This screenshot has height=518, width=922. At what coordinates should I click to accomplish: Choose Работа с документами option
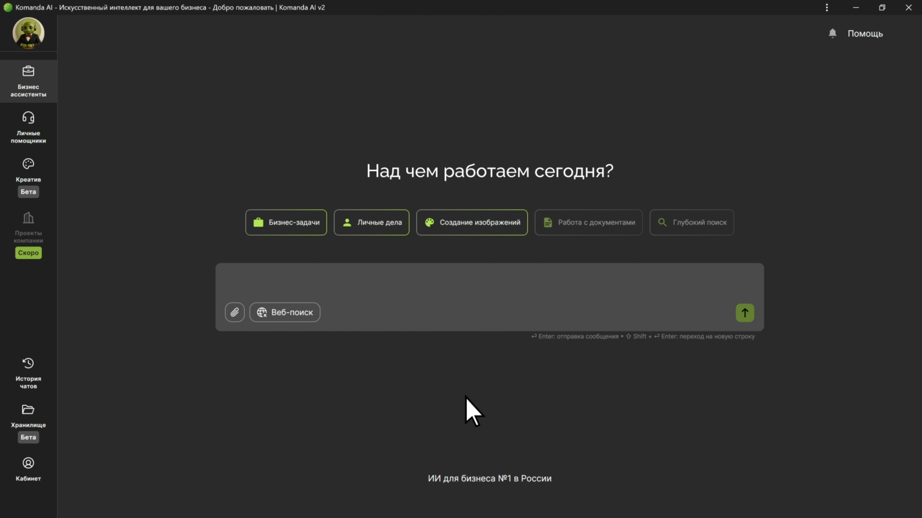588,222
